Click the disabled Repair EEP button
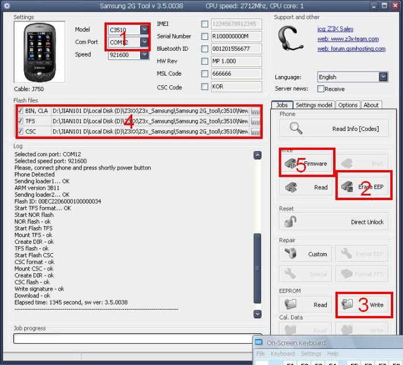Screen dimensions: 403x365 [x=362, y=254]
